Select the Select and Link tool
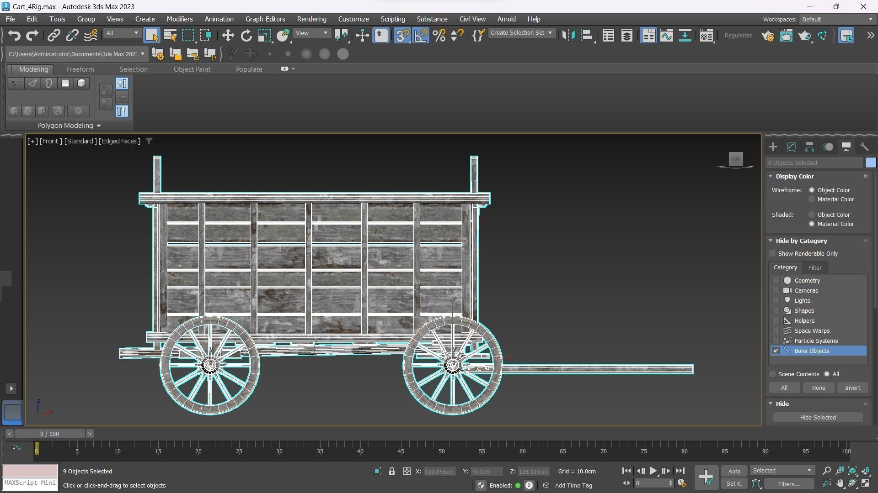 54,36
